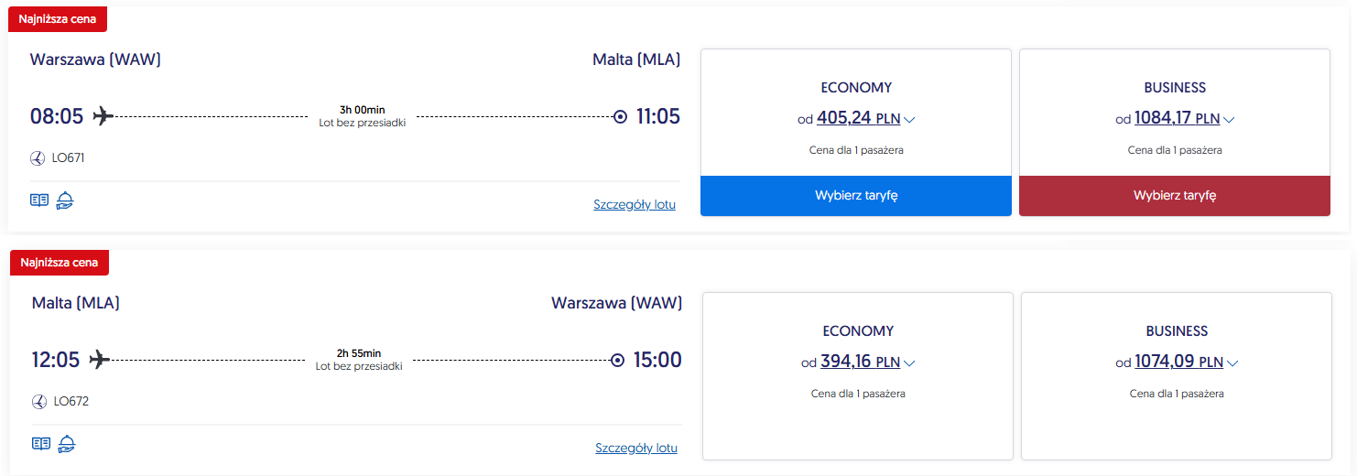Open Szczegóły lotu for Warszawa–Malta flight

[635, 205]
